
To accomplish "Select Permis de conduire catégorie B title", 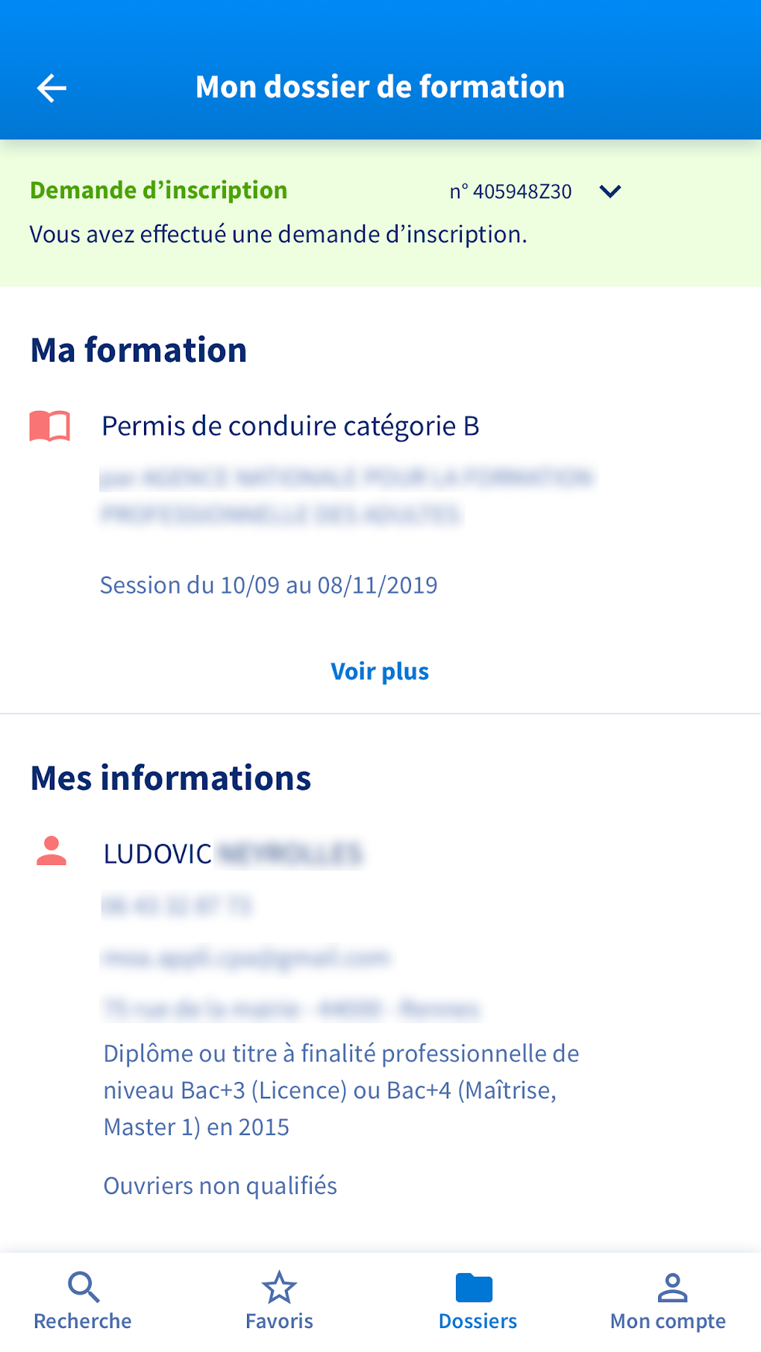I will click(290, 426).
